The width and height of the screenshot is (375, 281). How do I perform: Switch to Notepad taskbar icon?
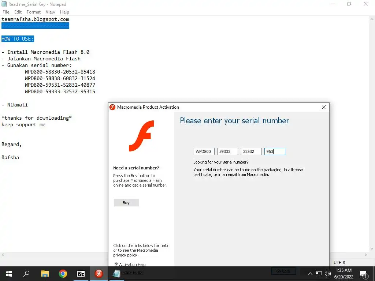pyautogui.click(x=117, y=274)
